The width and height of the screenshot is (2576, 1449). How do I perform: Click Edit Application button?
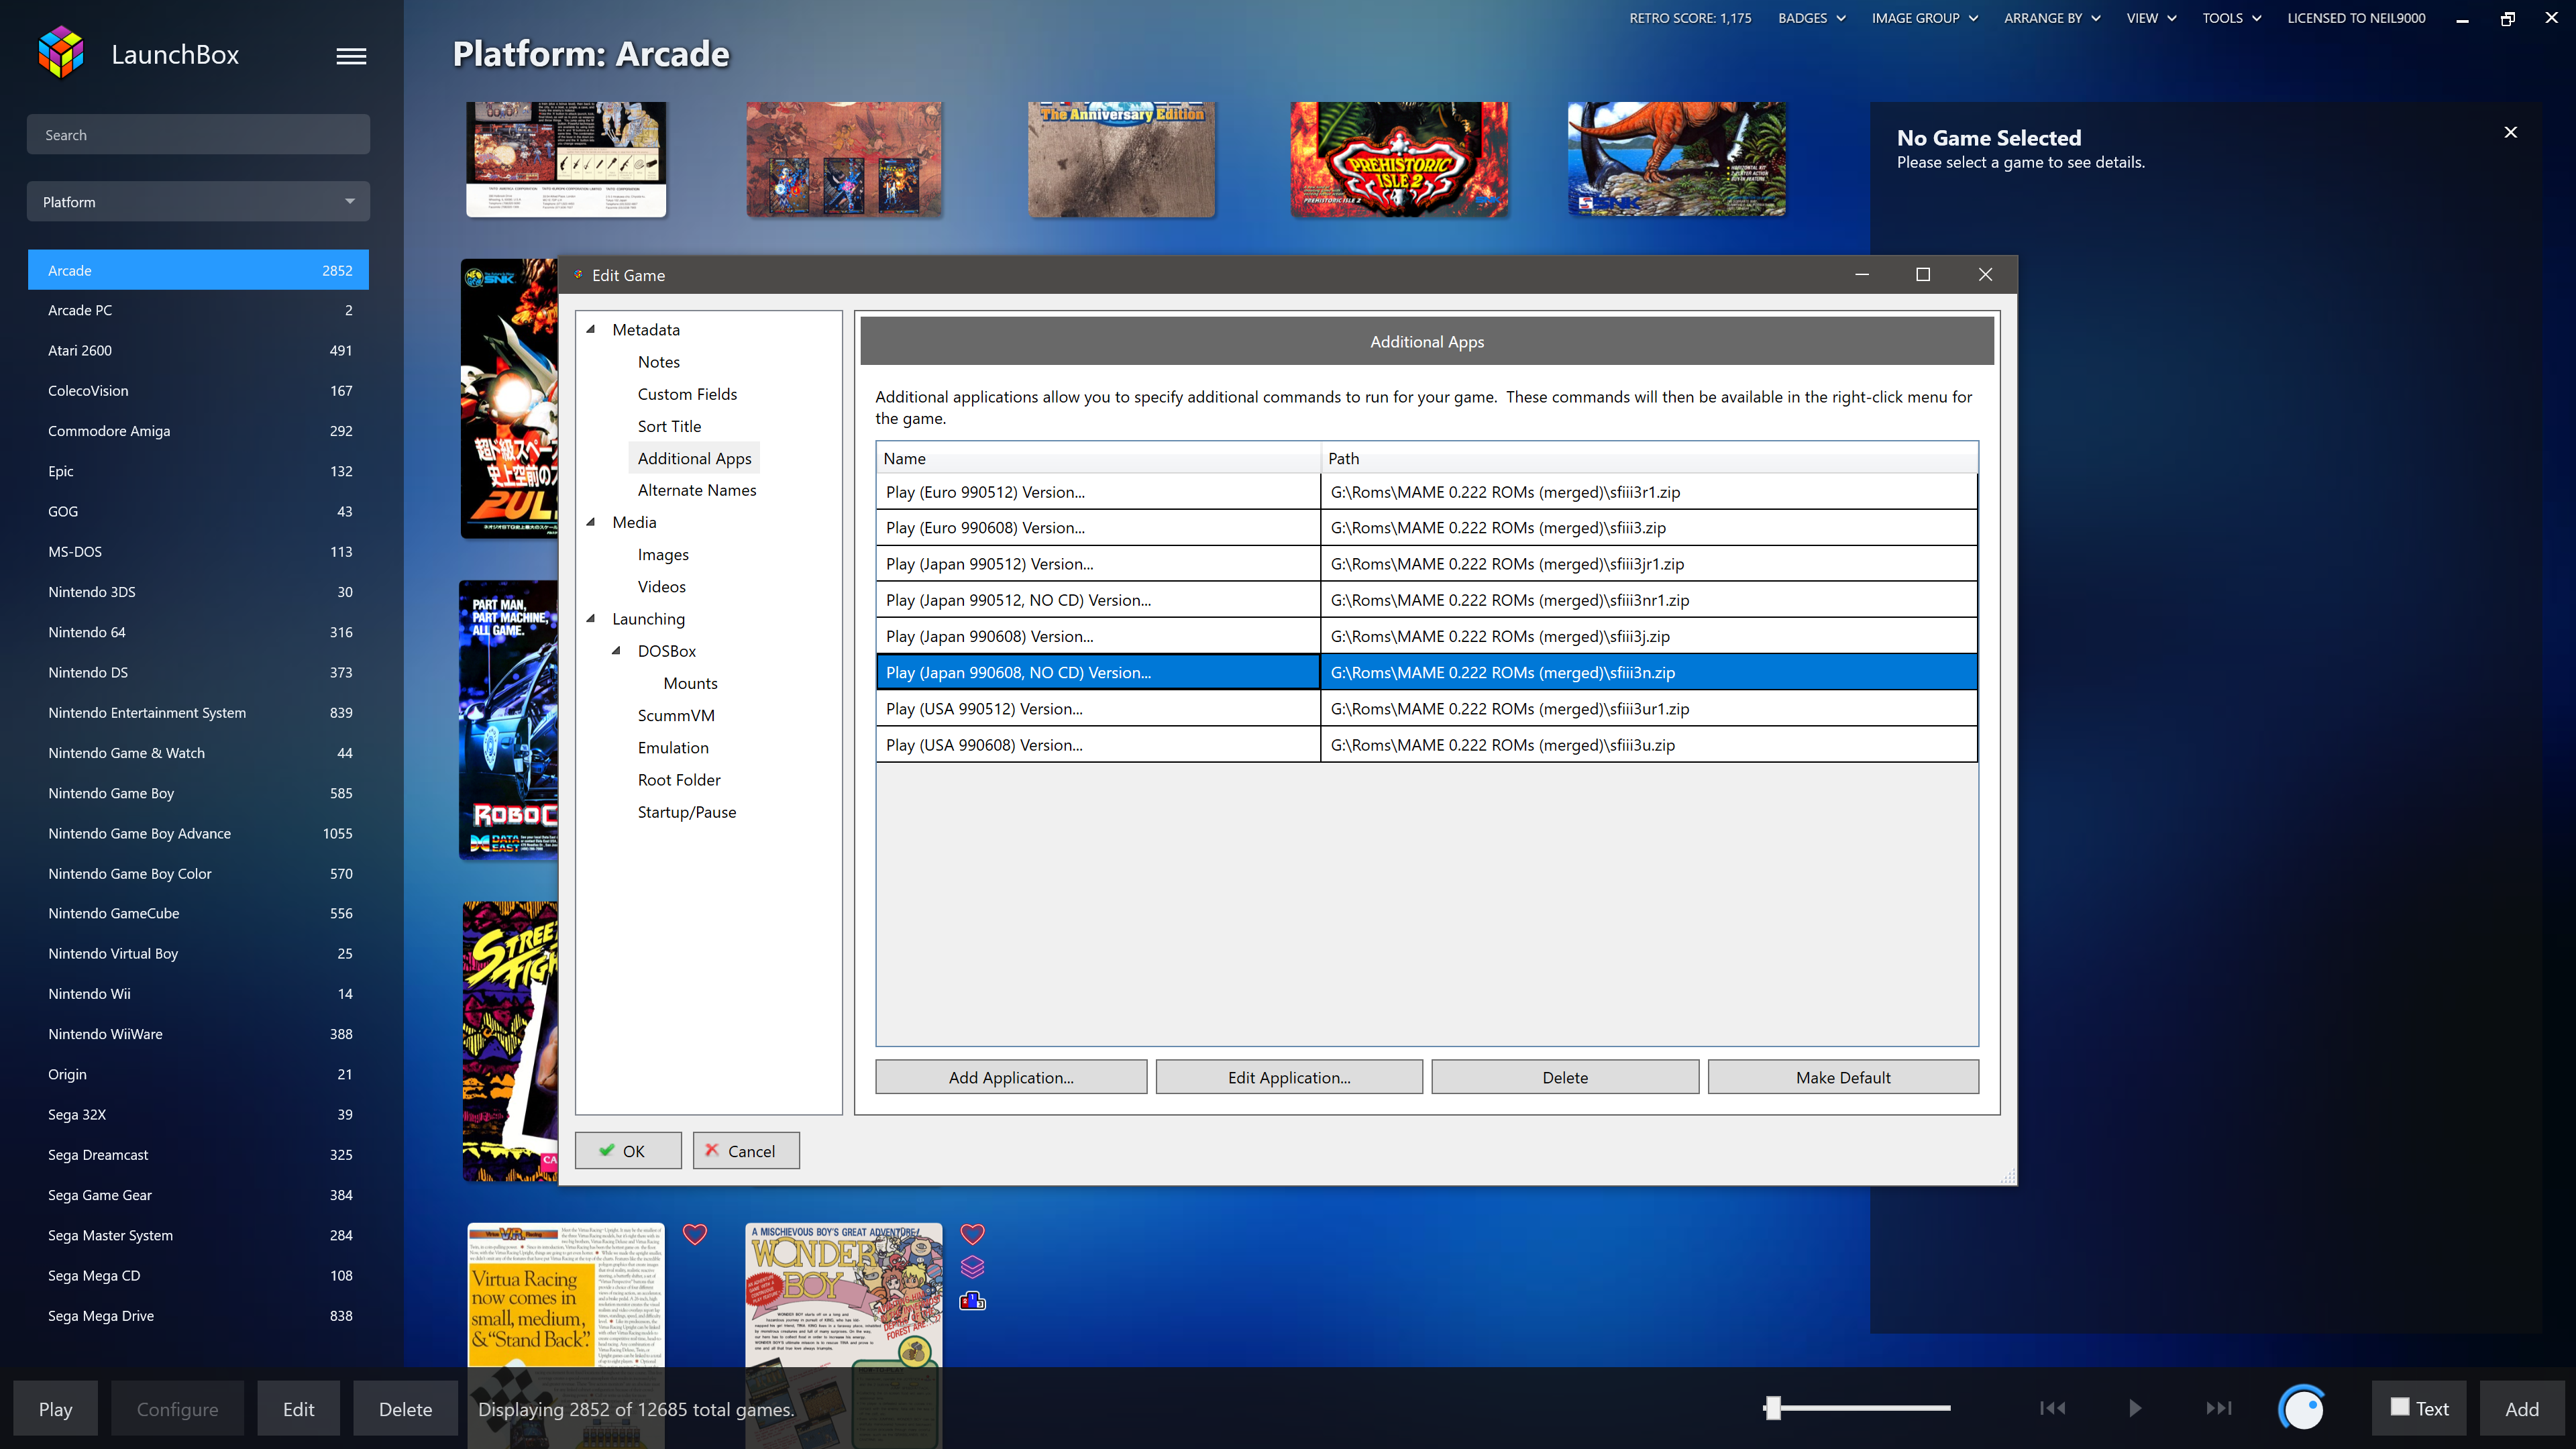point(1289,1077)
